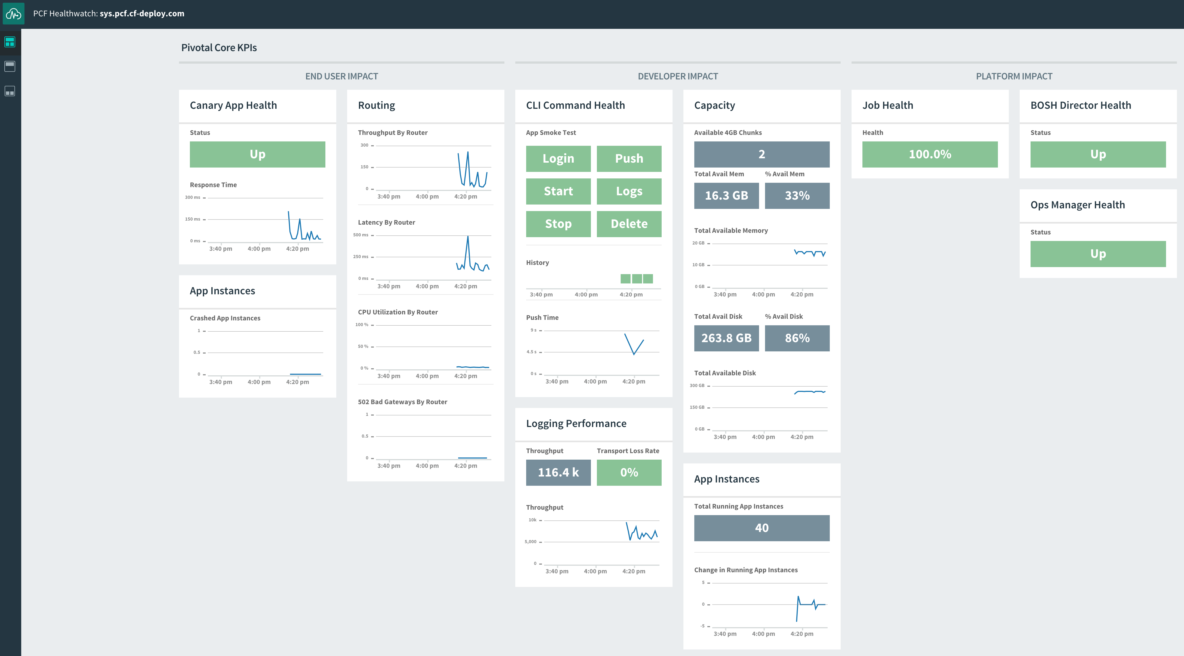
Task: Open the sys.pcf.cf-deploy.com system link
Action: 141,13
